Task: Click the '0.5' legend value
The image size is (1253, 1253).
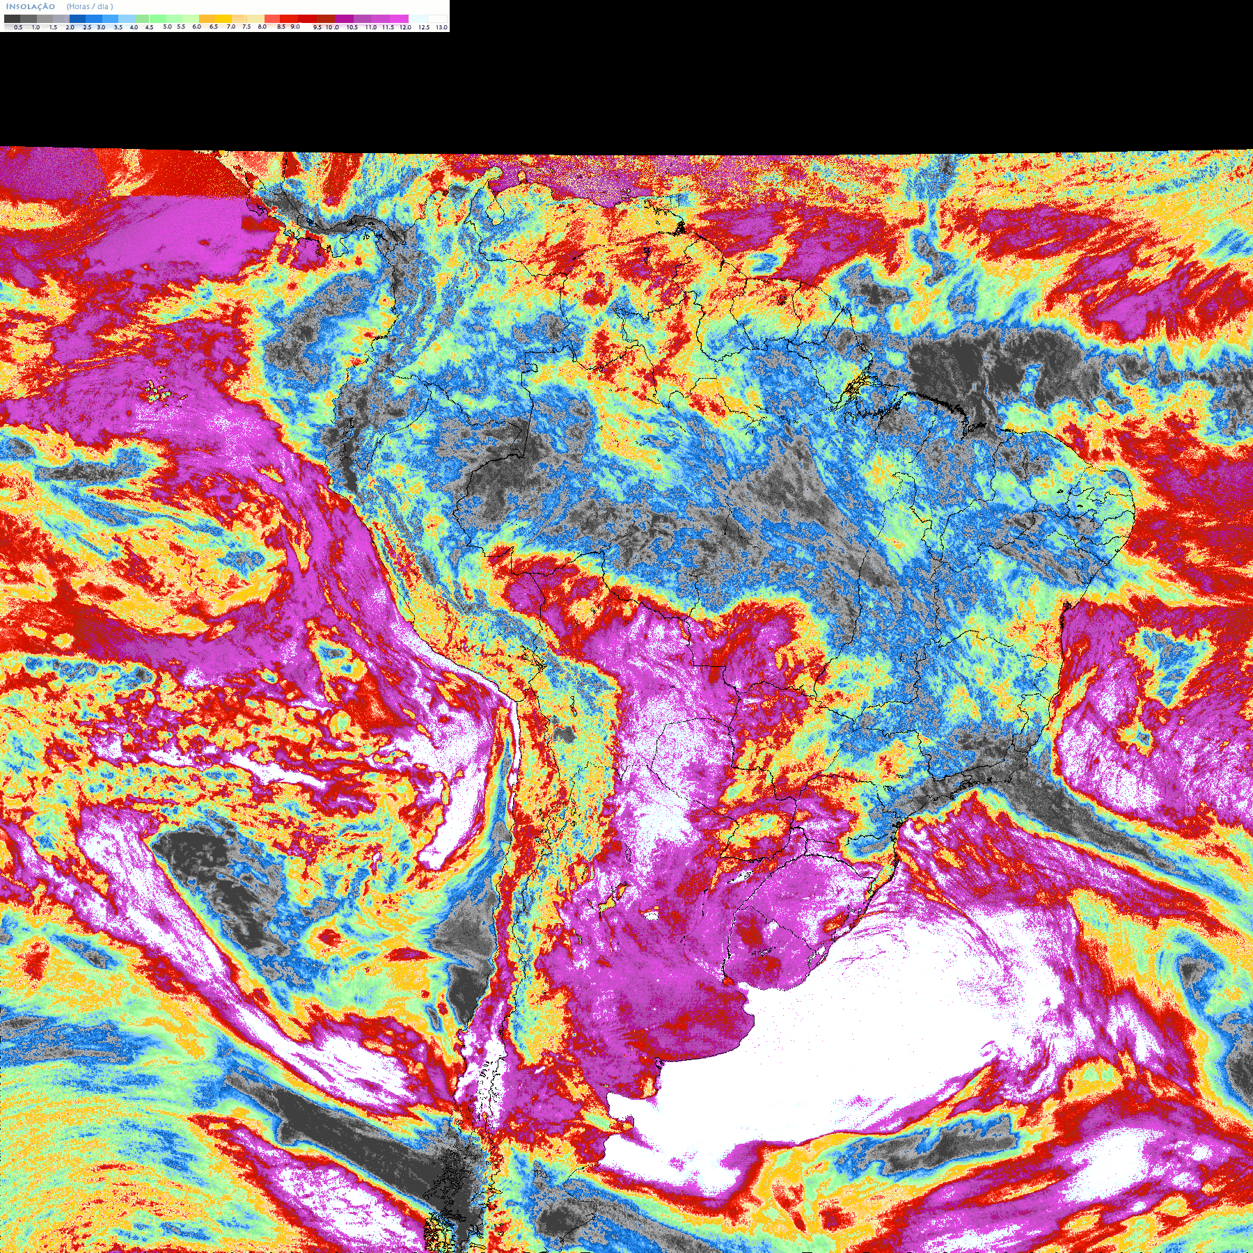Action: pos(18,27)
